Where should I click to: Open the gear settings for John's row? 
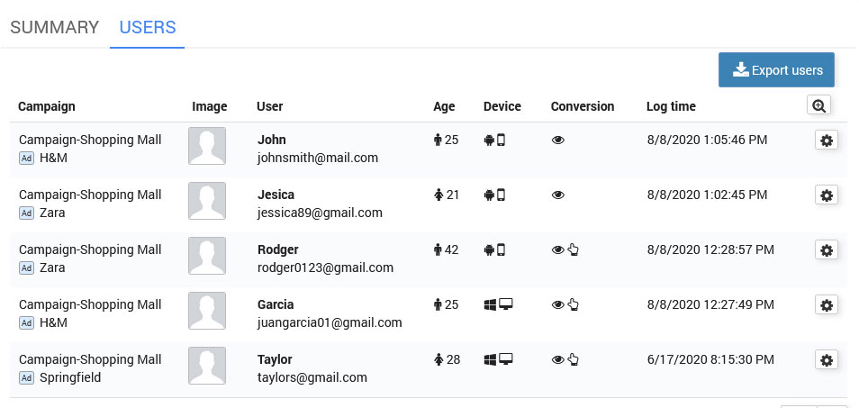point(827,141)
